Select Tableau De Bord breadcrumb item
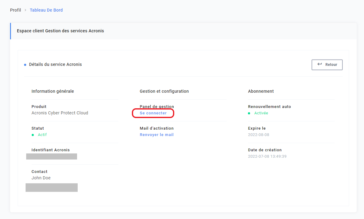Viewport: 364px width, 219px height. click(46, 10)
